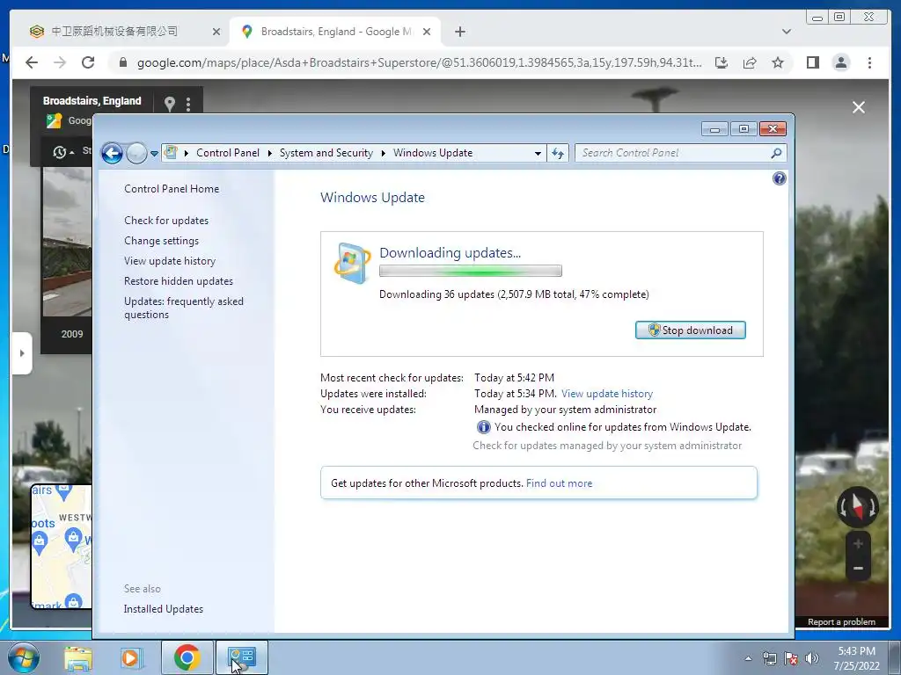Select Control Panel breadcrumb
The width and height of the screenshot is (901, 675).
(x=228, y=153)
